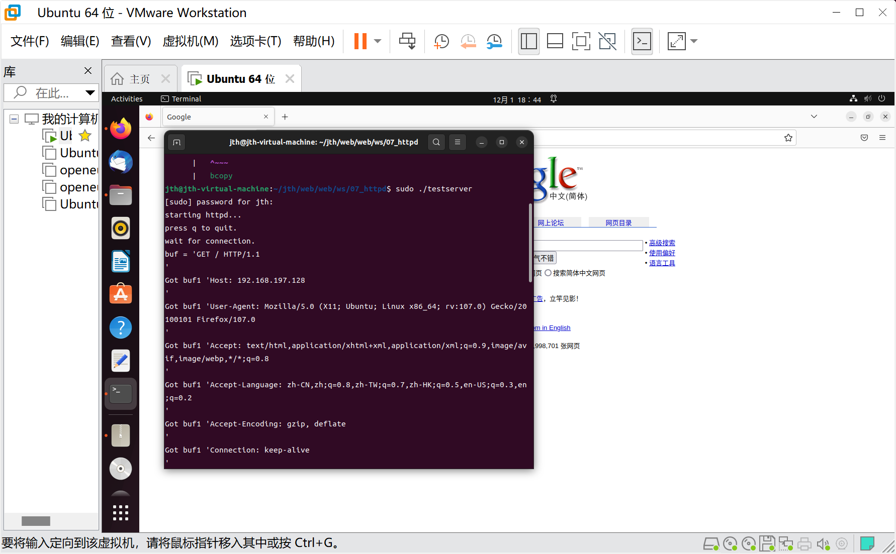
Task: Open the 文件(F) menu
Action: (x=30, y=41)
